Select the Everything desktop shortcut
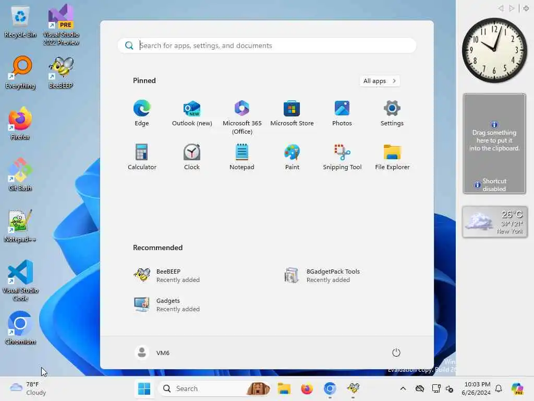 click(x=20, y=72)
